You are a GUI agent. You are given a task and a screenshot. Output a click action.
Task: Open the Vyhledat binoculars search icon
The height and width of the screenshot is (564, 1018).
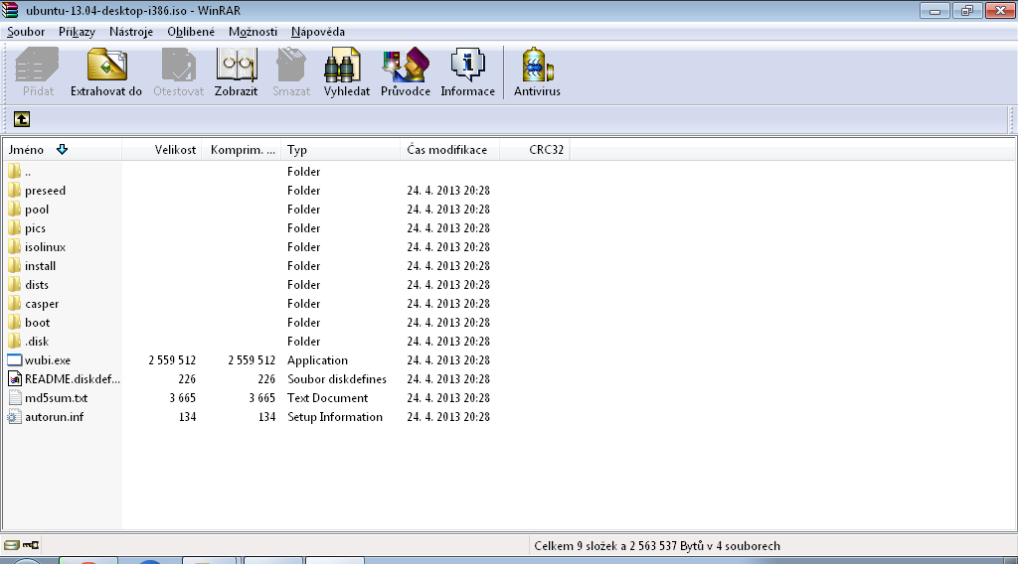point(343,65)
